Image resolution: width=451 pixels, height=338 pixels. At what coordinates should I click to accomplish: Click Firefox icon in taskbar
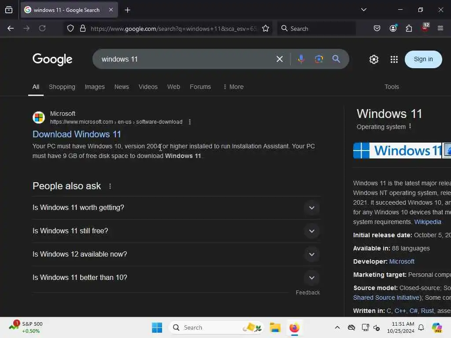pyautogui.click(x=294, y=327)
